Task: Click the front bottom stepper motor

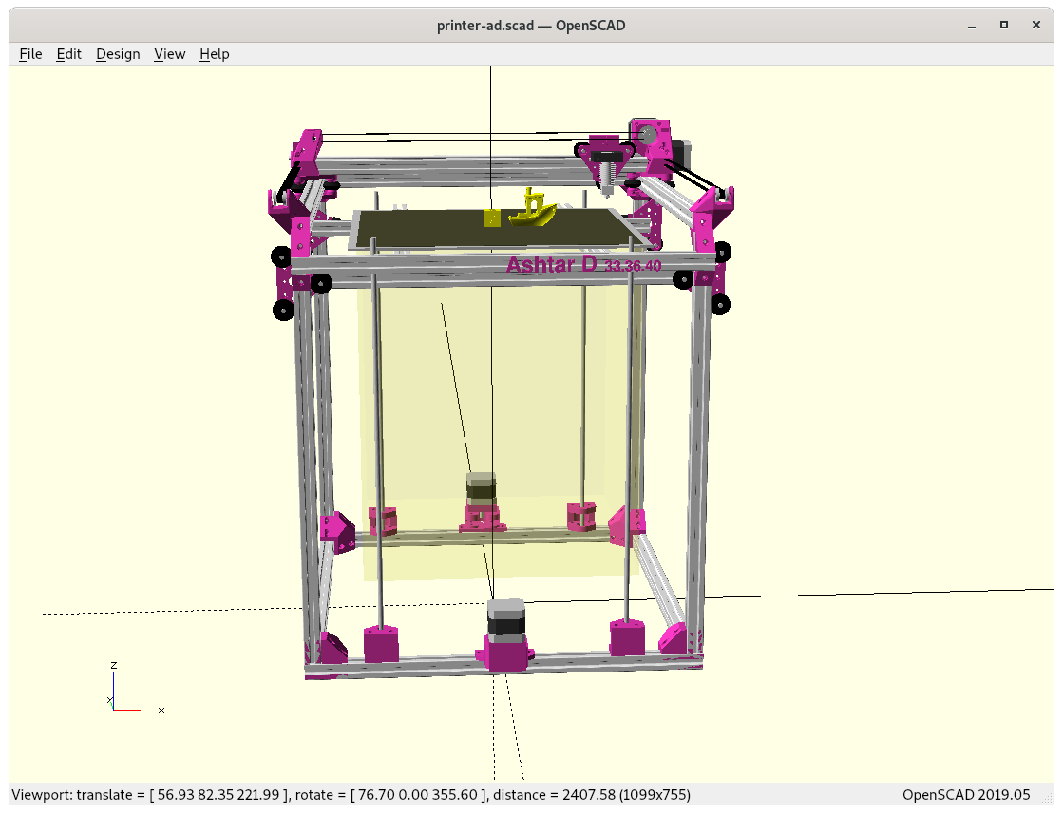Action: pyautogui.click(x=505, y=632)
